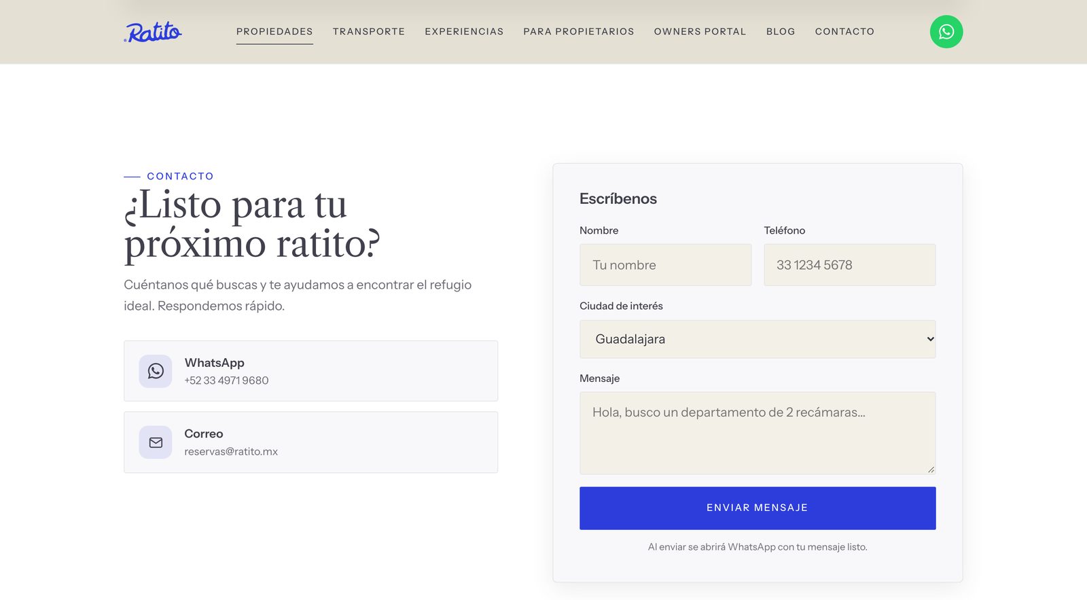1087x600 pixels.
Task: Submit with Enviar Mensaje button
Action: pos(758,508)
